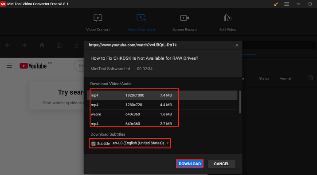Click the format list scrollbar
This screenshot has height=175, width=317.
[x=240, y=102]
